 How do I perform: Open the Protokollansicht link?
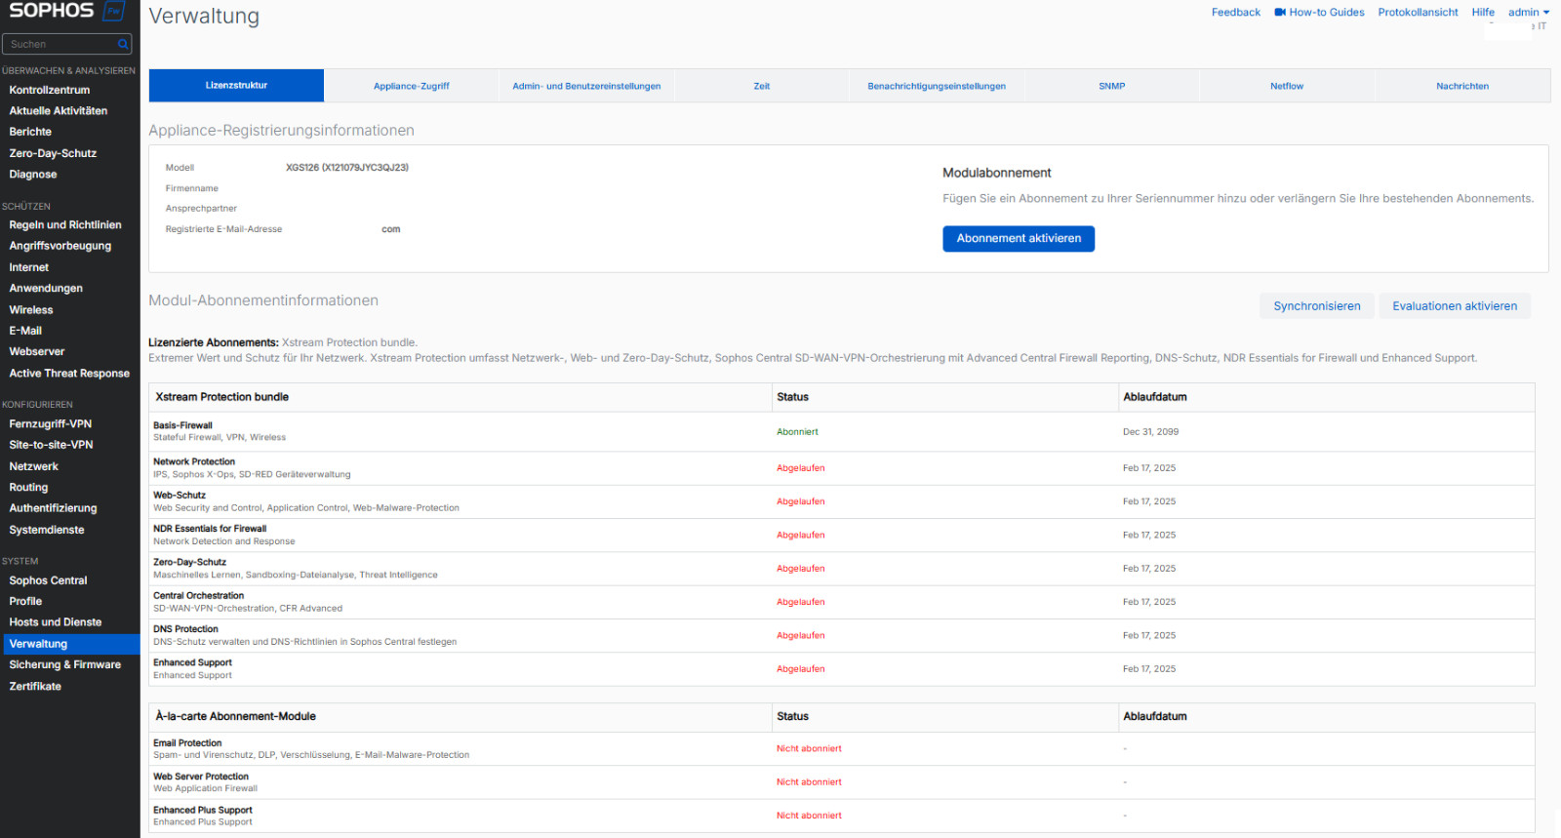[x=1418, y=13]
